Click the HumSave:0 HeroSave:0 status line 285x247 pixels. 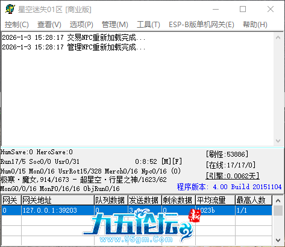point(37,152)
